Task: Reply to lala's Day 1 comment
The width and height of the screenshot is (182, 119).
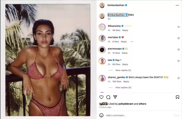Action: pos(125,64)
